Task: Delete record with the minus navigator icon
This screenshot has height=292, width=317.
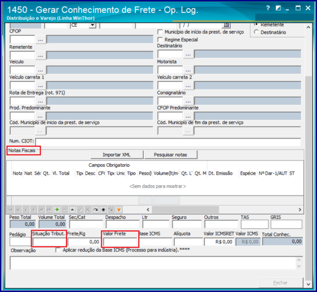Action: 65,210
